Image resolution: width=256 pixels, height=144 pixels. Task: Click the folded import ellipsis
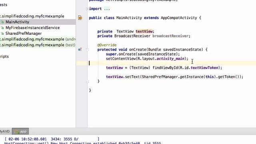click(x=107, y=9)
